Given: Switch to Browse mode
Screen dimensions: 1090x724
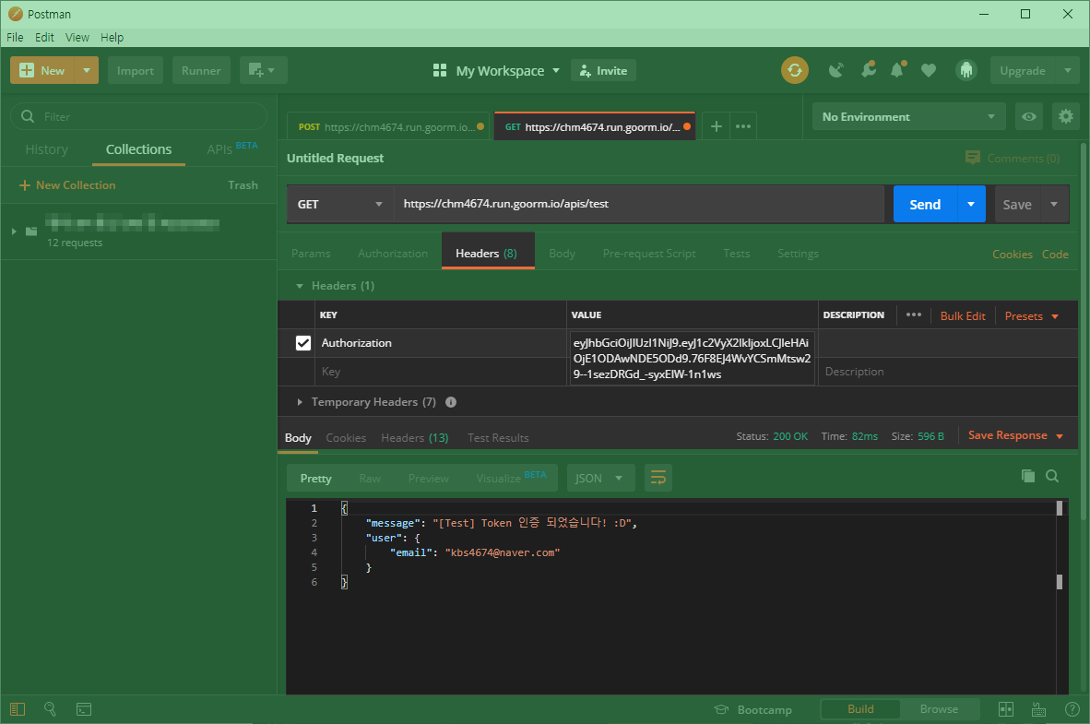Looking at the screenshot, I should click(939, 708).
